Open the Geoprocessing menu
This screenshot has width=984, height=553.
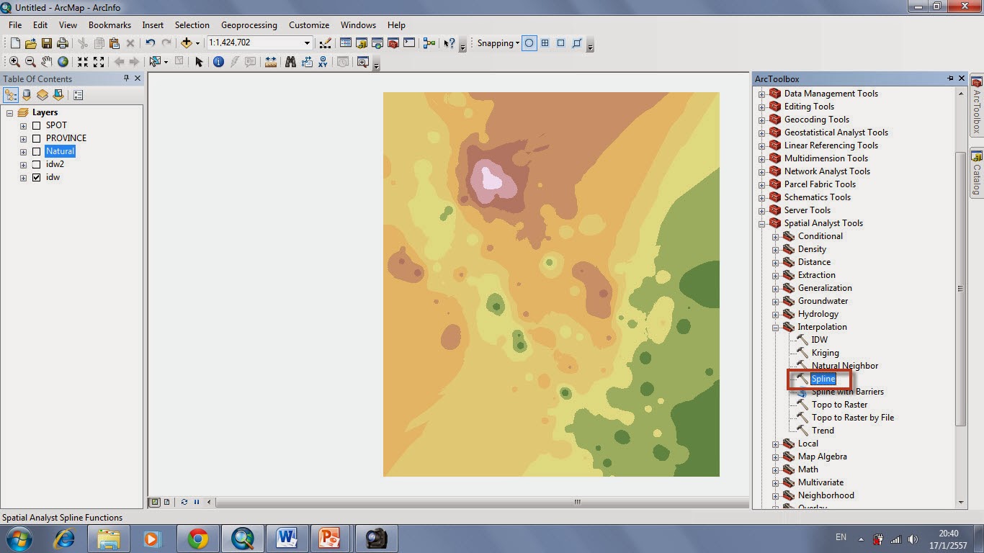tap(249, 25)
